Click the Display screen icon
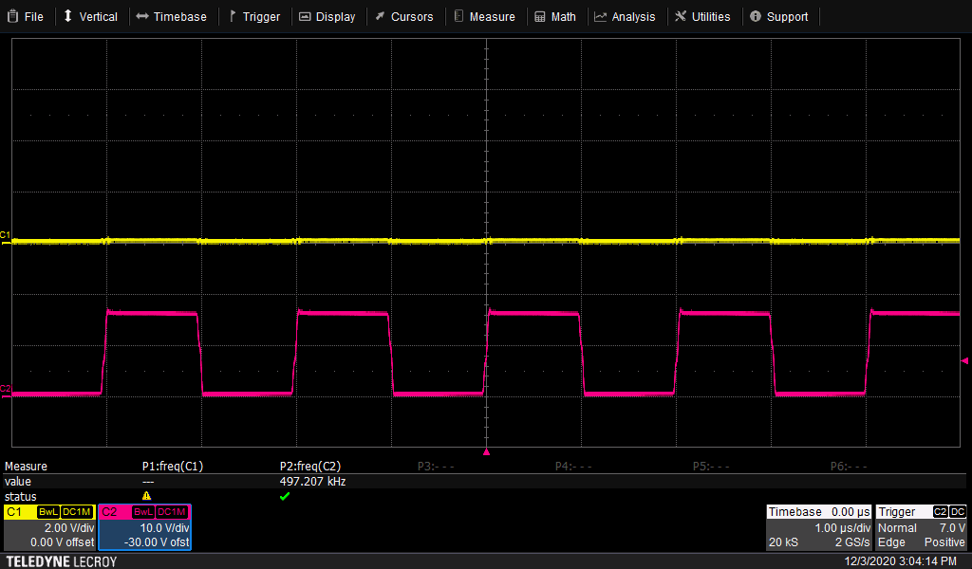The height and width of the screenshot is (569, 972). tap(305, 16)
